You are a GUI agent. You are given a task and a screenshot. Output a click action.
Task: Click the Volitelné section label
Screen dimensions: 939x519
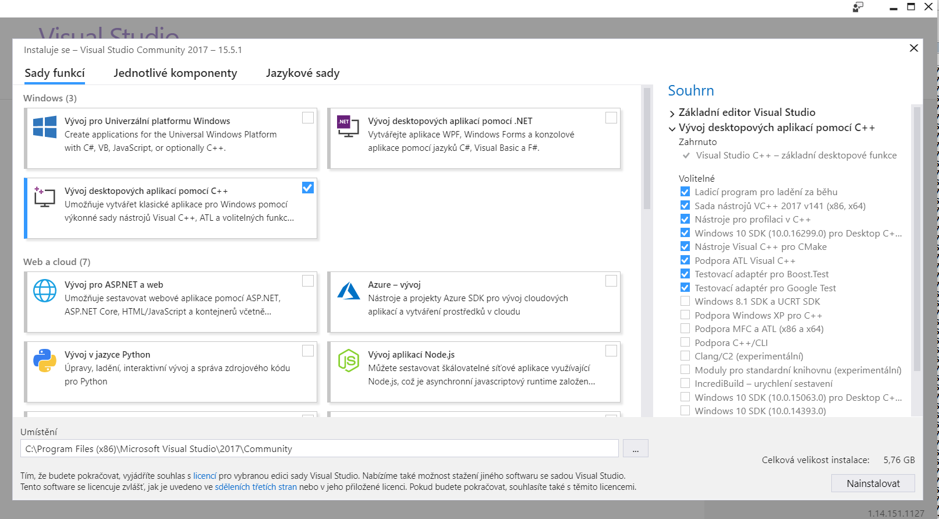pyautogui.click(x=696, y=179)
